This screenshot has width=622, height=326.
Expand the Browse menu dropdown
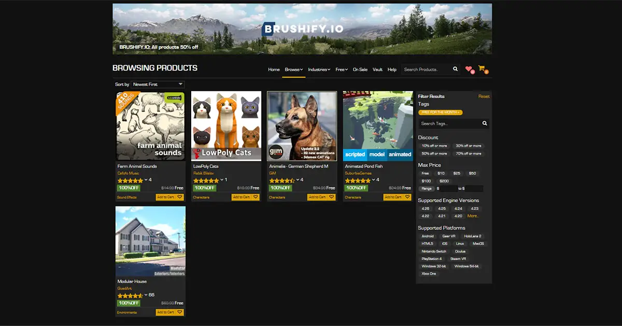(294, 69)
